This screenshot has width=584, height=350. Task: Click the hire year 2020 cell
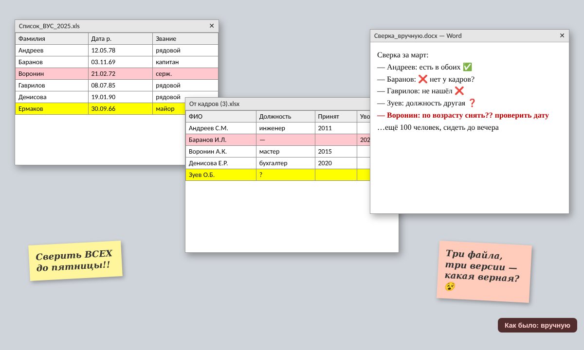click(x=336, y=163)
